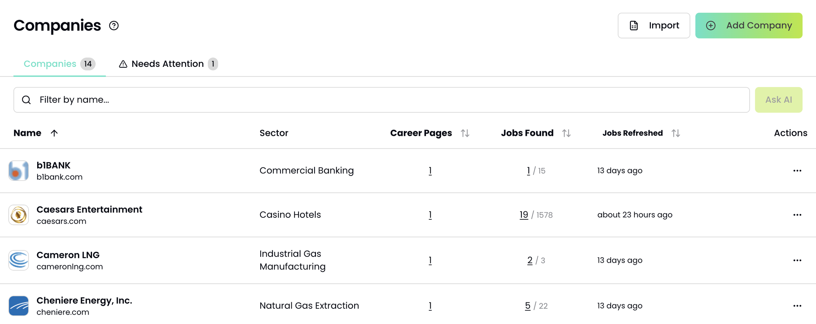Viewport: 816px width, 324px height.
Task: Click Industrial Gas Manufacturing sector cell
Action: click(x=292, y=260)
